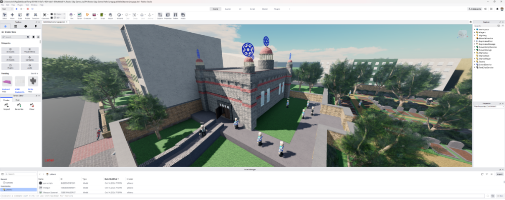Open the Window menu
This screenshot has width=505, height=200.
[34, 5]
